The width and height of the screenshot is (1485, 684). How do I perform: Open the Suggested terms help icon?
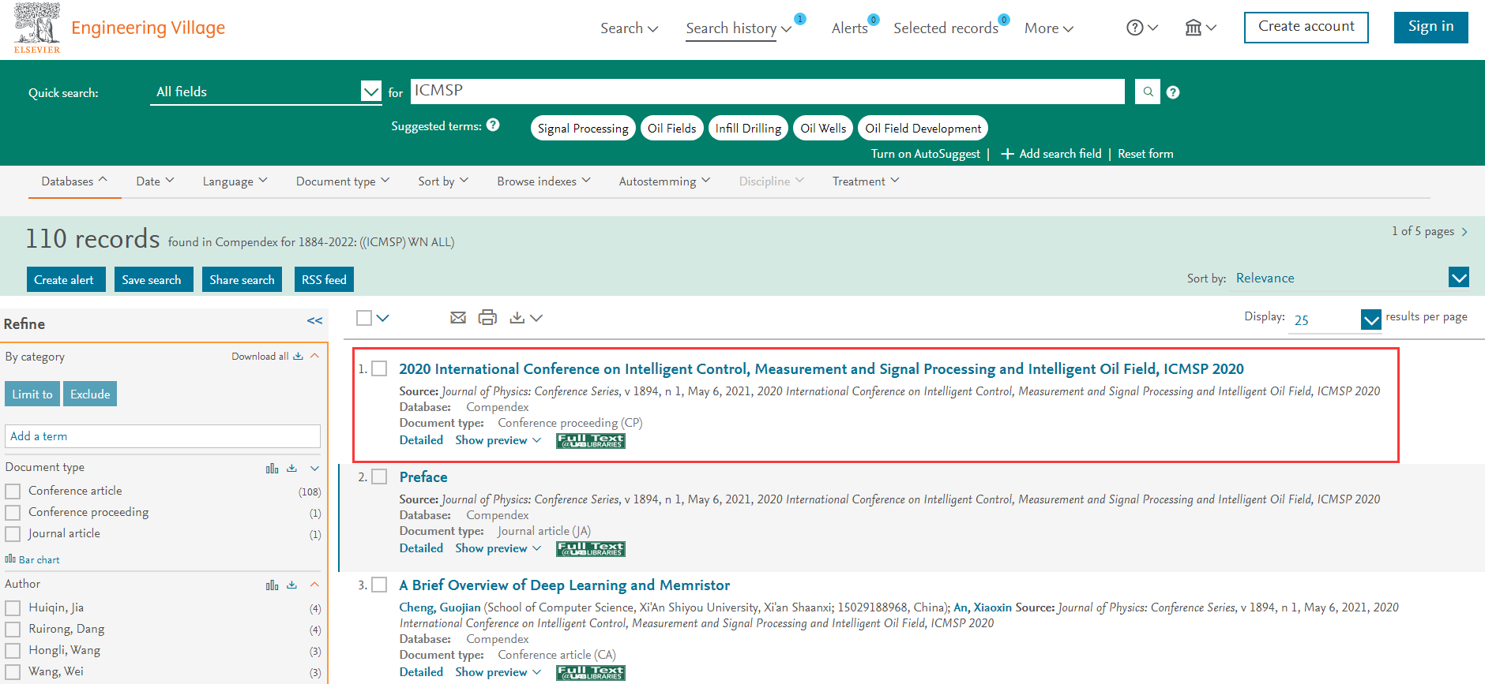point(493,125)
